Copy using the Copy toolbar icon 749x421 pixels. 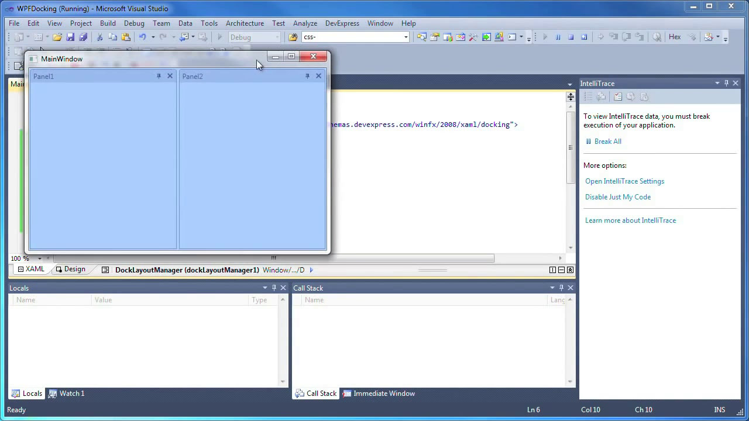[112, 37]
